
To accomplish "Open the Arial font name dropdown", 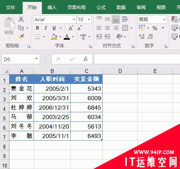I will [x=74, y=20].
